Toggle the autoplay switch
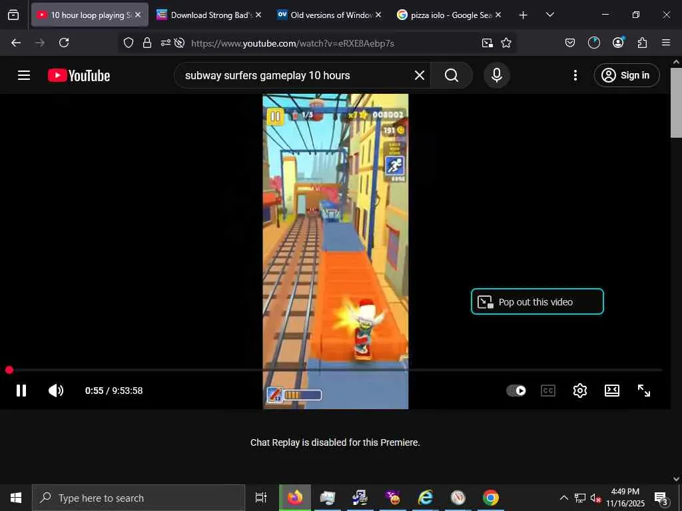The width and height of the screenshot is (682, 511). 516,391
